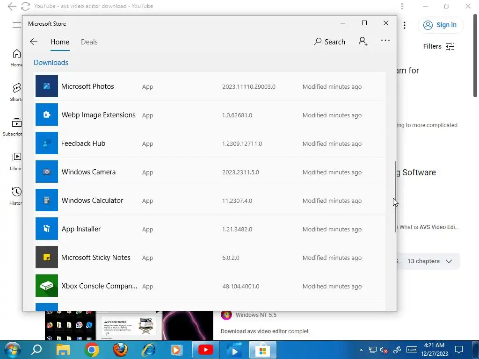The height and width of the screenshot is (359, 479).
Task: Click the Feedback Hub app icon
Action: 46,143
